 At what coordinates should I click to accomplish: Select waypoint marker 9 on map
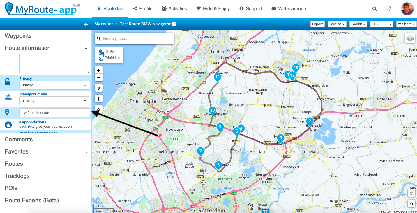click(220, 127)
